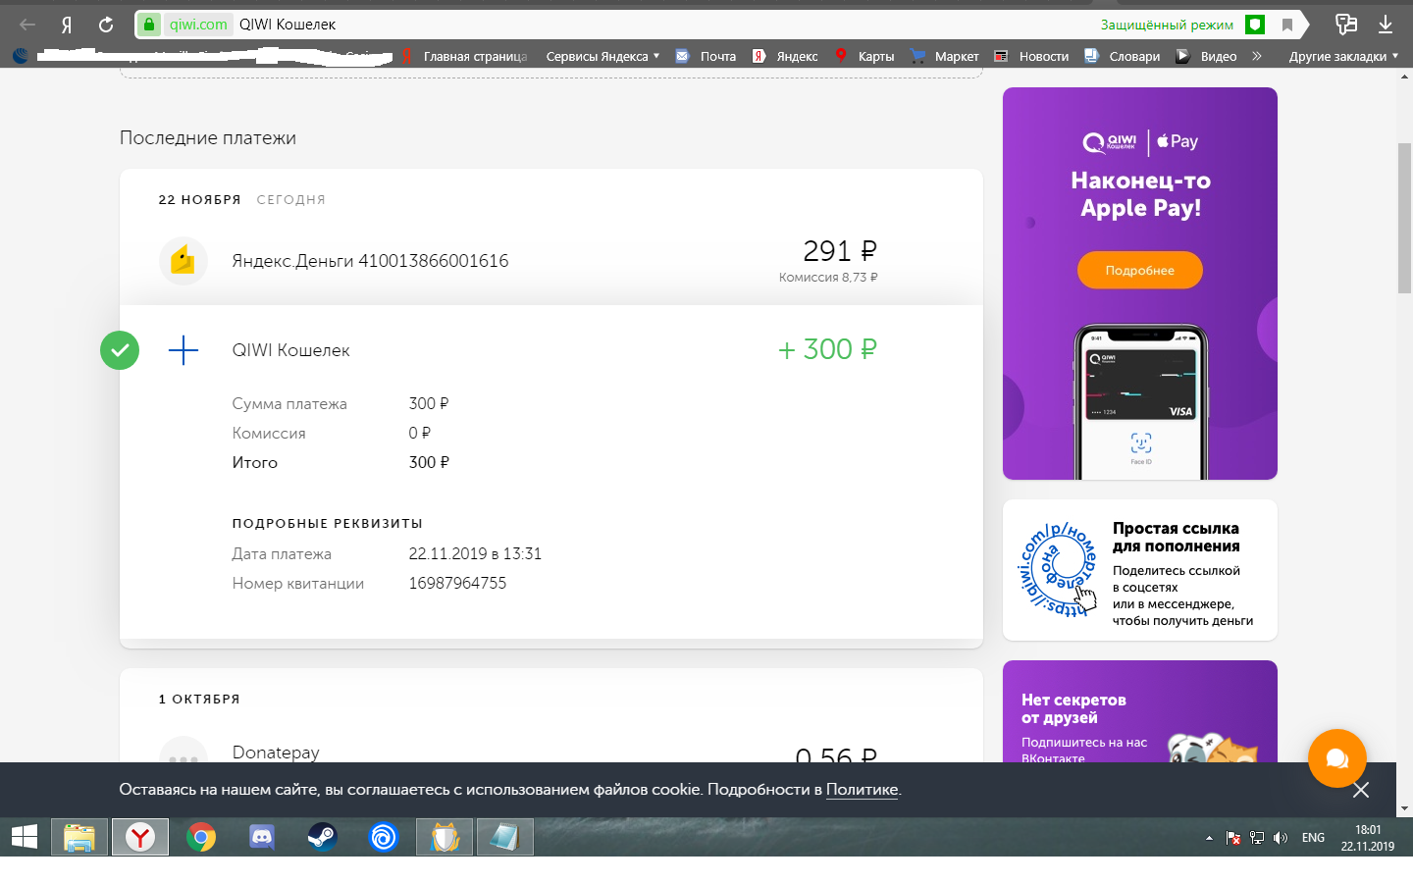The width and height of the screenshot is (1413, 883).
Task: Open the "Маркет" bookmark
Action: pyautogui.click(x=945, y=56)
